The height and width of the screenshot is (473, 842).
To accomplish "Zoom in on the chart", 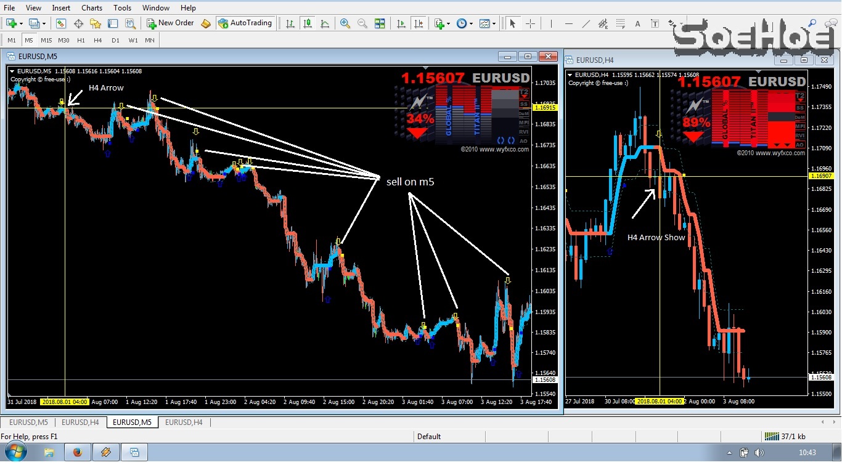I will (345, 23).
